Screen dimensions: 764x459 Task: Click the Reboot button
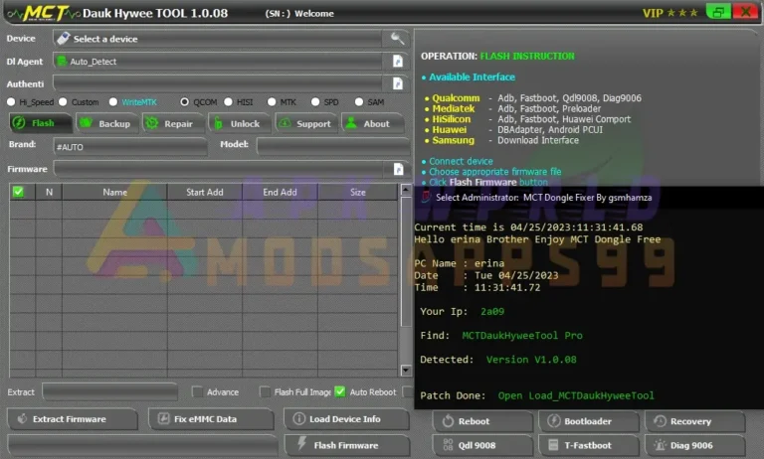[x=482, y=421]
